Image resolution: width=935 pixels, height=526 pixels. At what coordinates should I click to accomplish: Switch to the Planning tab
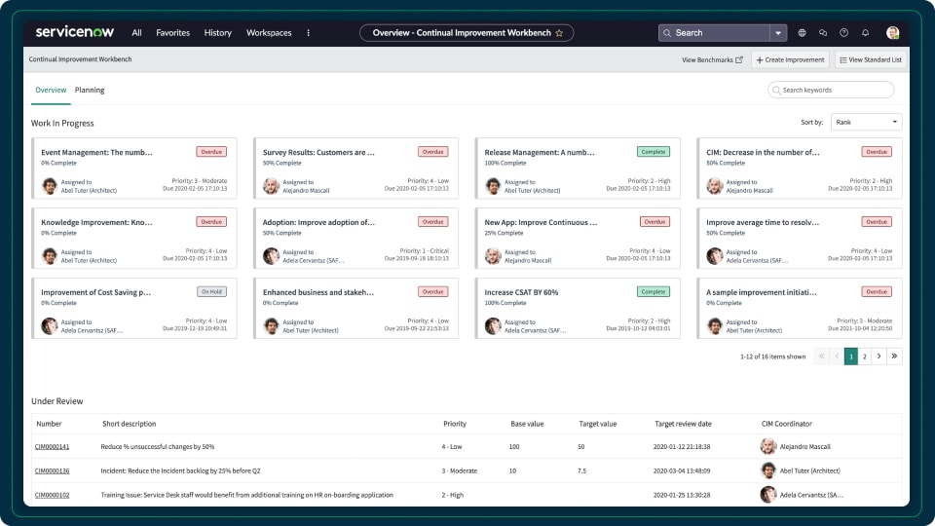[x=90, y=90]
